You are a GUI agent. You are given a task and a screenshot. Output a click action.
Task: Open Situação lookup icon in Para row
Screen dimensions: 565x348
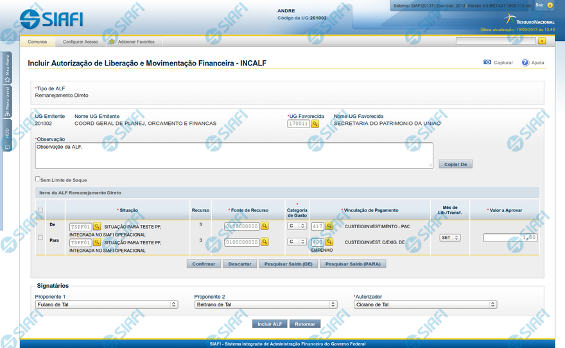point(97,242)
